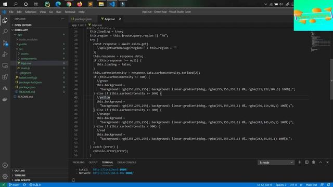Open the Manage gear icon
333x187 pixels.
click(5, 176)
